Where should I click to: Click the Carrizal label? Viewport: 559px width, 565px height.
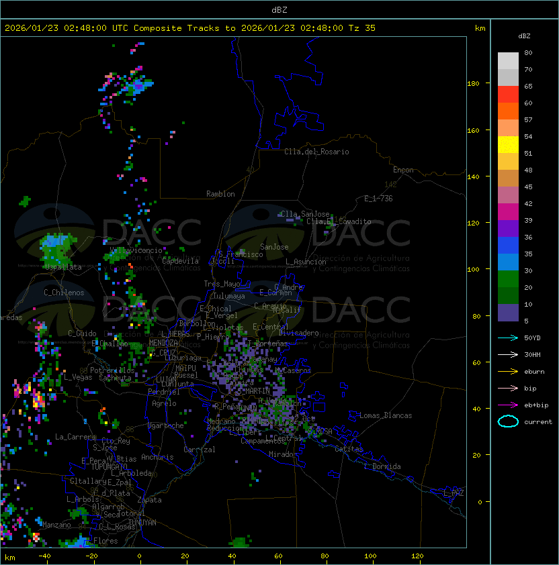point(200,450)
